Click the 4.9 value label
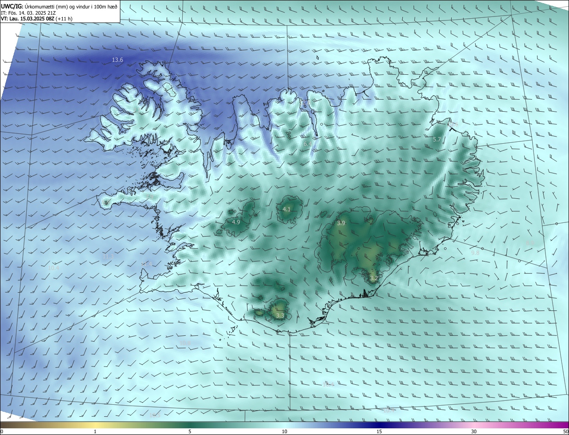 [x=236, y=222]
